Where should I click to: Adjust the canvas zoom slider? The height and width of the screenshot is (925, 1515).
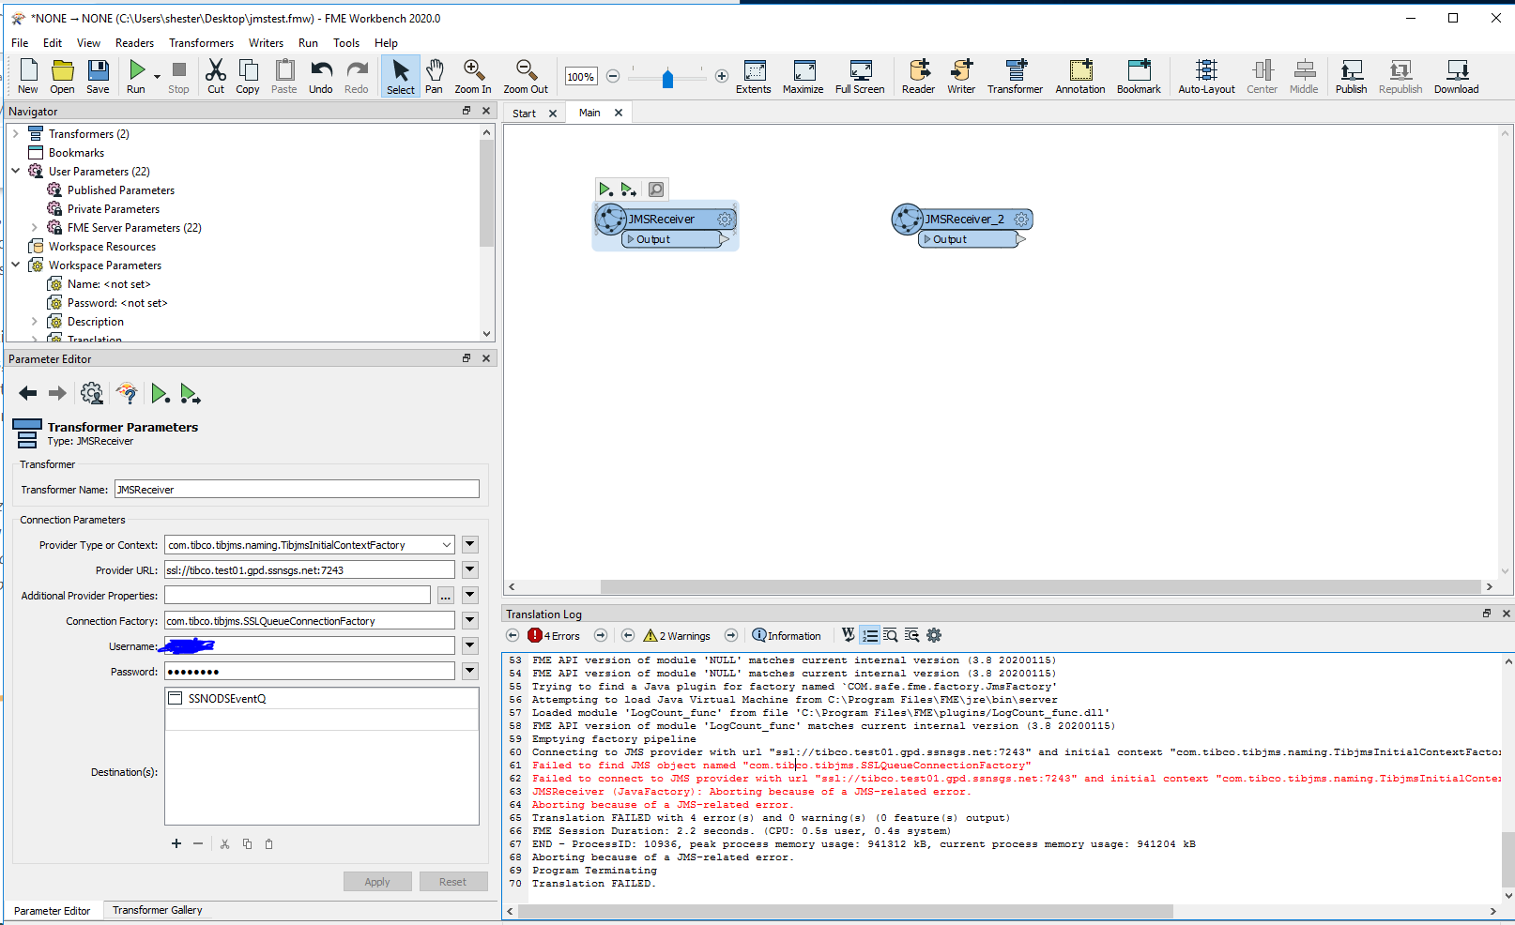click(x=667, y=77)
